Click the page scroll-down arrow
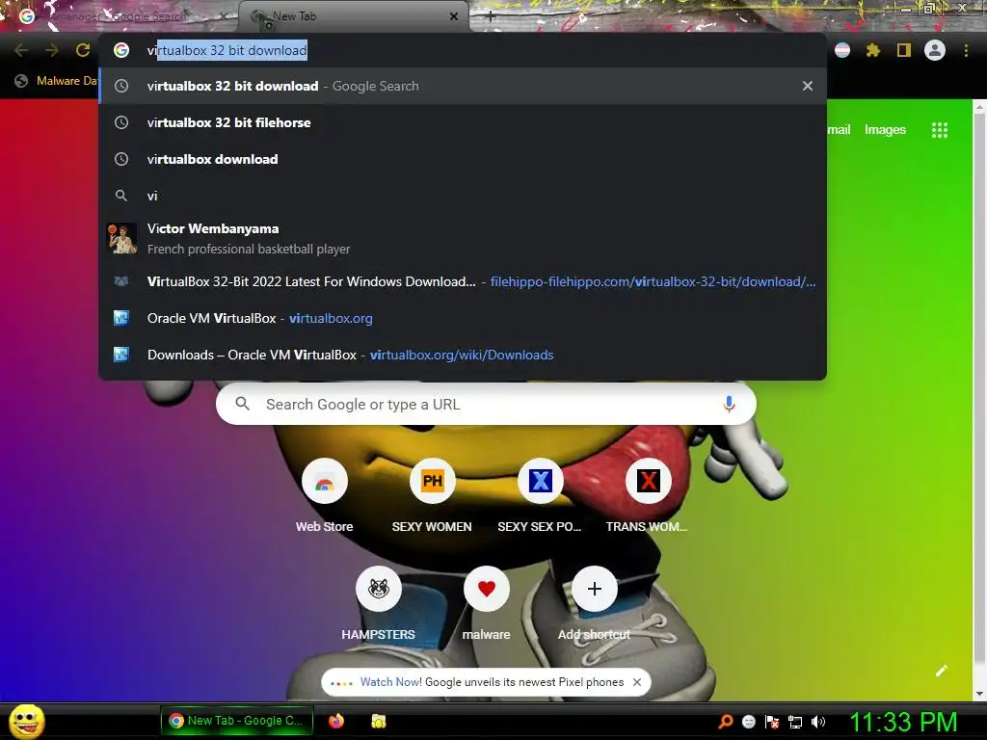This screenshot has height=740, width=987. click(x=979, y=694)
